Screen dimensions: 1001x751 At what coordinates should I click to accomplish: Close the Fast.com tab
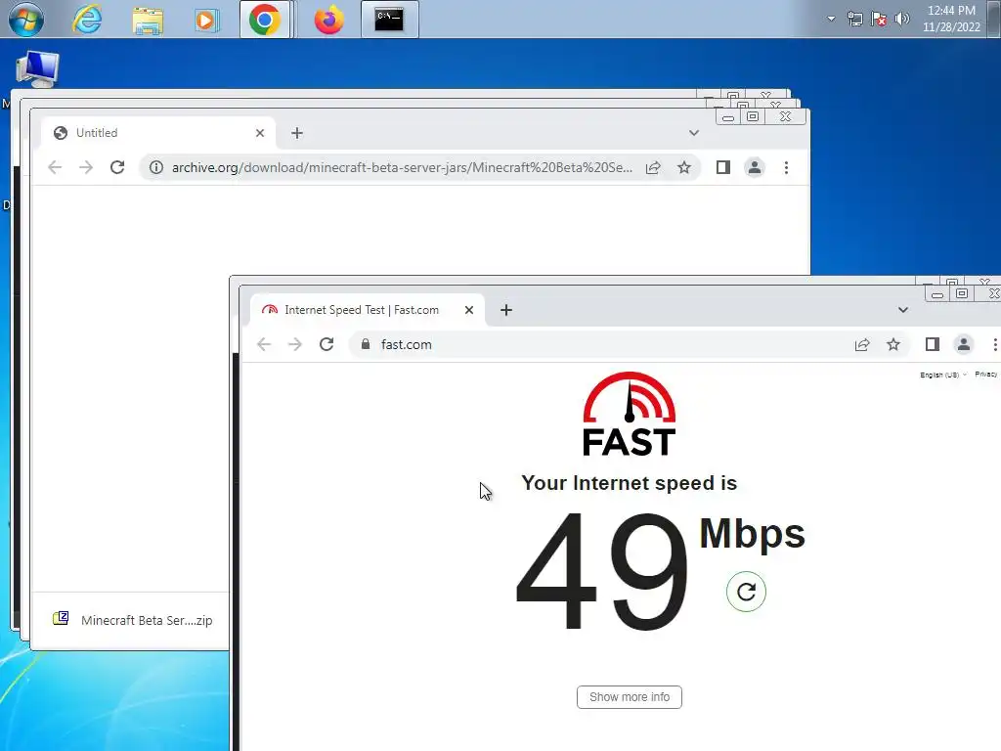[x=468, y=310]
